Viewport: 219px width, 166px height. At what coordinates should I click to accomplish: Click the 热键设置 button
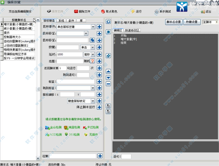coord(192,22)
